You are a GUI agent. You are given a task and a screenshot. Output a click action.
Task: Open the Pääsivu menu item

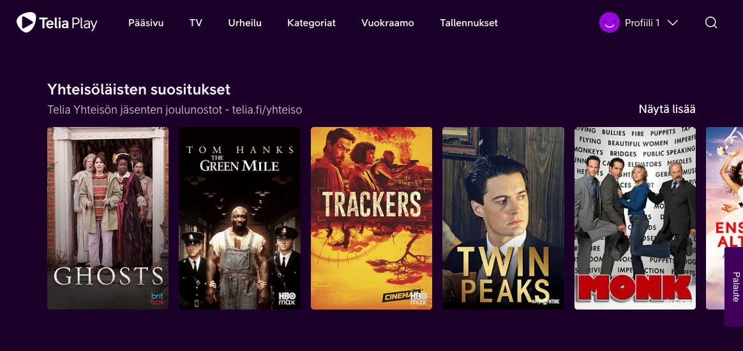tap(146, 23)
